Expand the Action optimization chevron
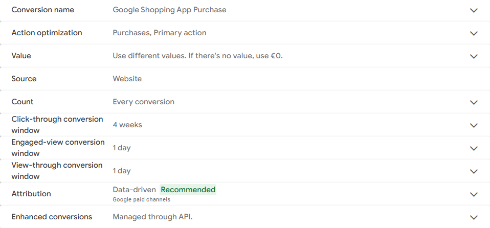The width and height of the screenshot is (490, 228). click(474, 33)
